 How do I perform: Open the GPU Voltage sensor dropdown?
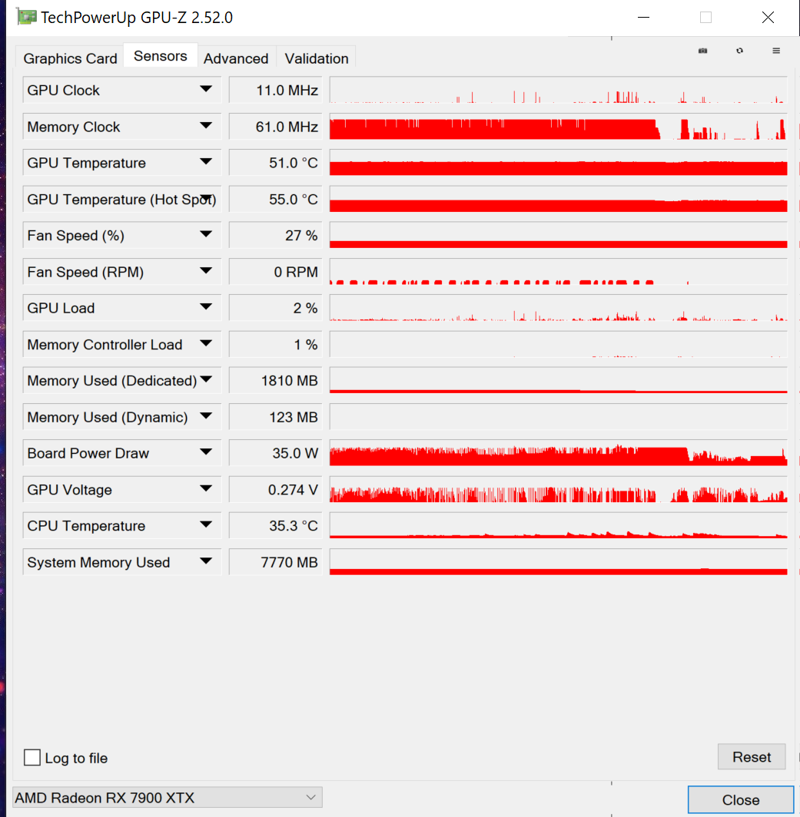(206, 488)
